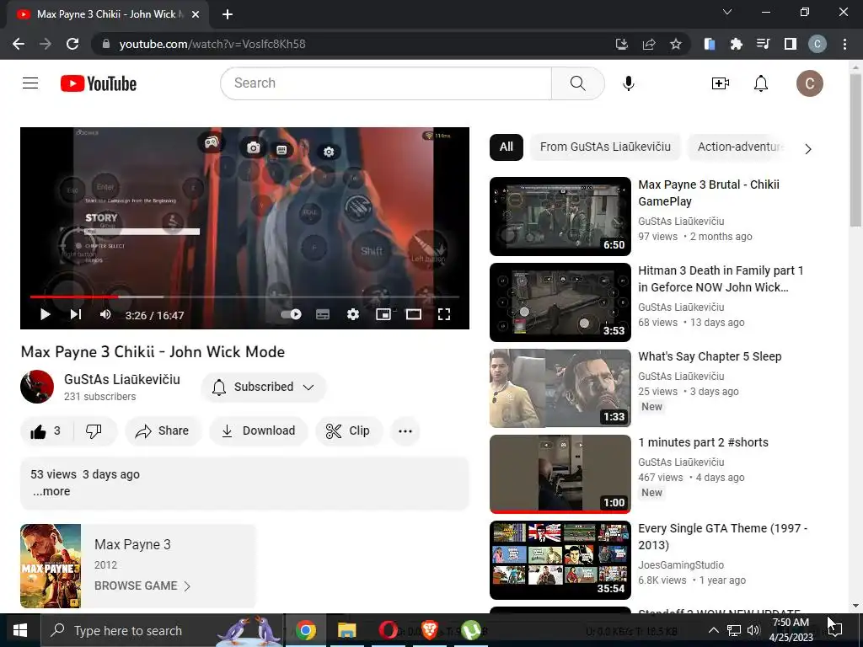Open Chrome extensions puzzle icon

[x=737, y=44]
